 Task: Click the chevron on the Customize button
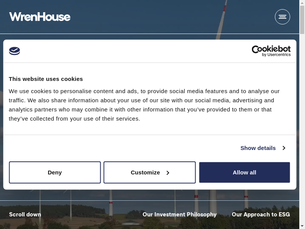coord(168,173)
